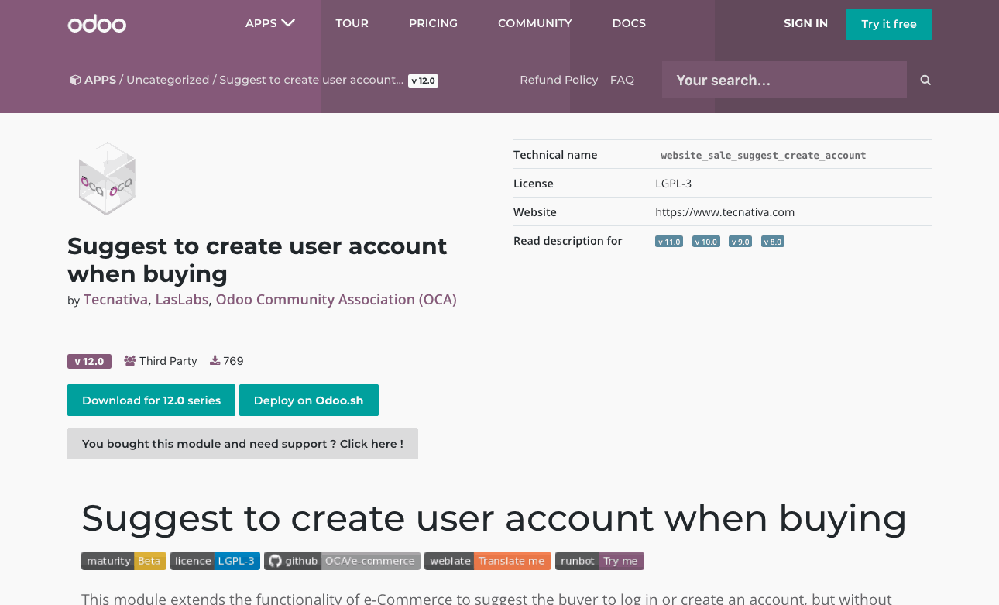The width and height of the screenshot is (999, 605).
Task: Open Refund Policy link
Action: click(x=558, y=80)
